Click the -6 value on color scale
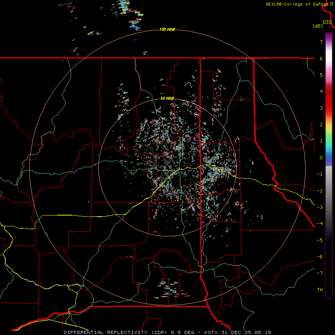This screenshot has height=335, width=335. (x=320, y=257)
